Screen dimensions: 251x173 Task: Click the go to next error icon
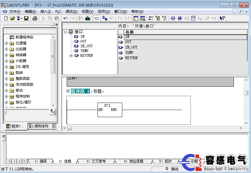pyautogui.click(x=127, y=18)
